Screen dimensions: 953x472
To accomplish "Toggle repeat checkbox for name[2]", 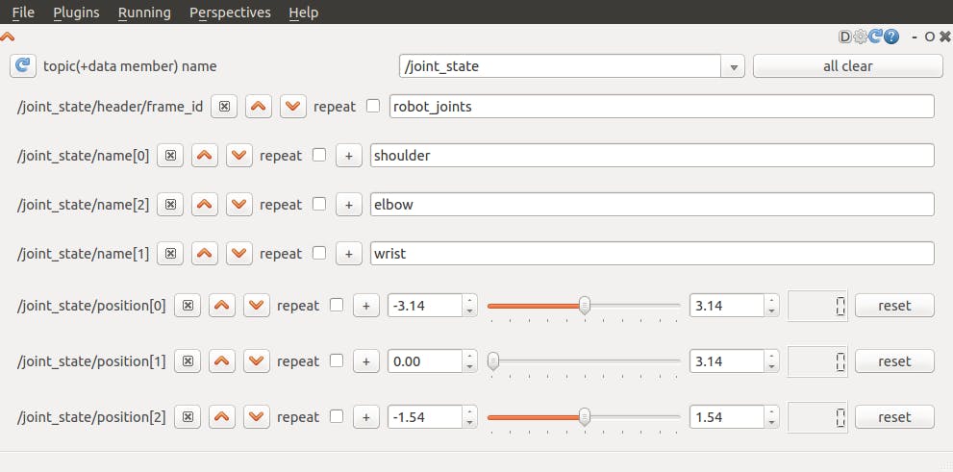I will point(319,204).
